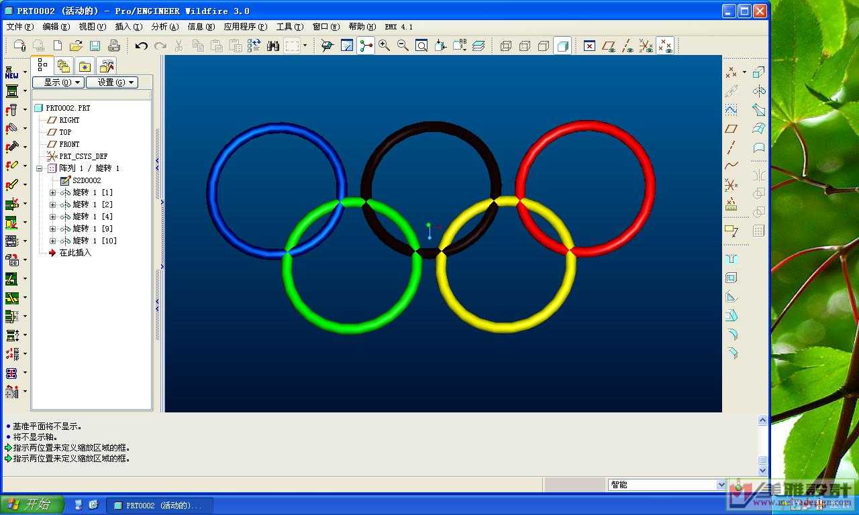Open the 分析(A) menu

(164, 27)
